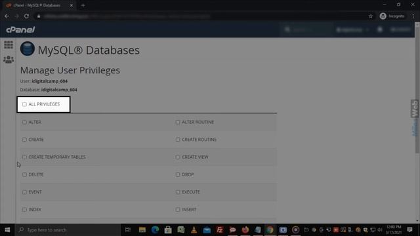Open the Windows Start menu

click(x=7, y=230)
